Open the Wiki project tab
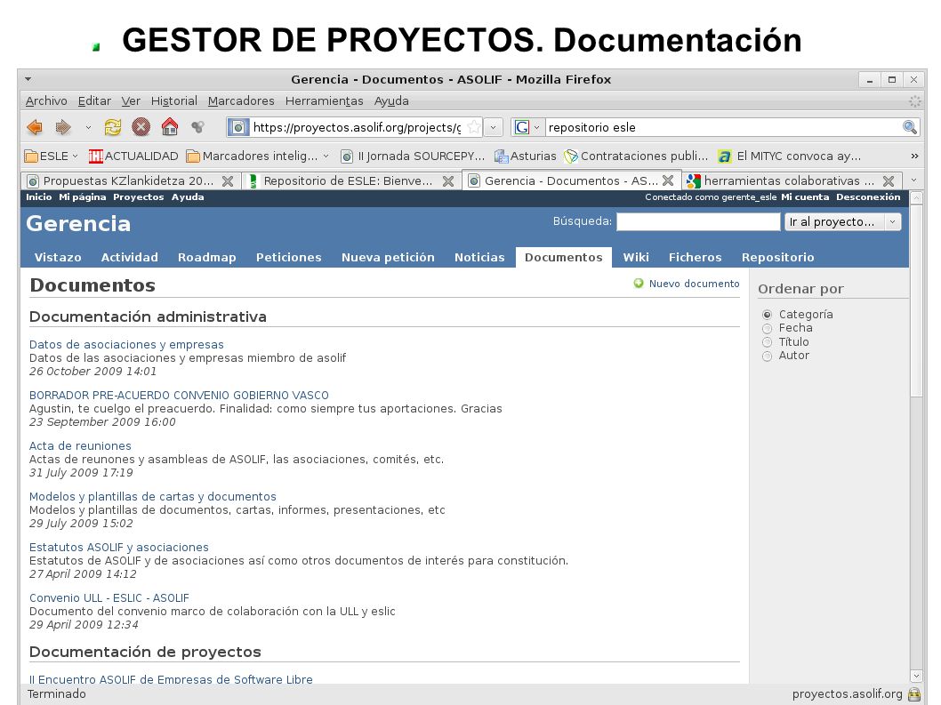The image size is (941, 705). (x=636, y=258)
